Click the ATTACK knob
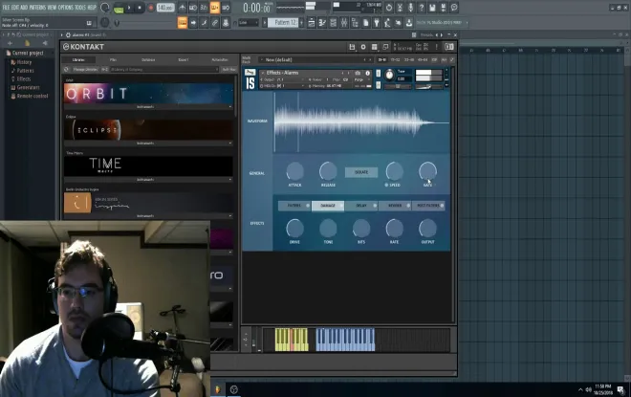Viewport: 631px width, 397px height. point(295,171)
